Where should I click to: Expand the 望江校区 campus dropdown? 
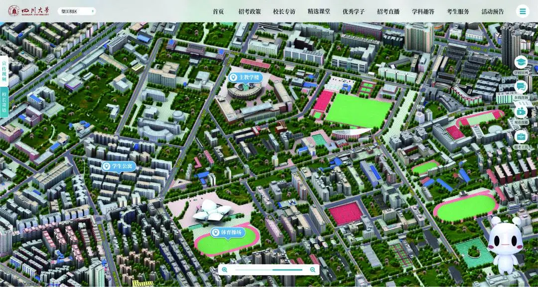coord(77,11)
